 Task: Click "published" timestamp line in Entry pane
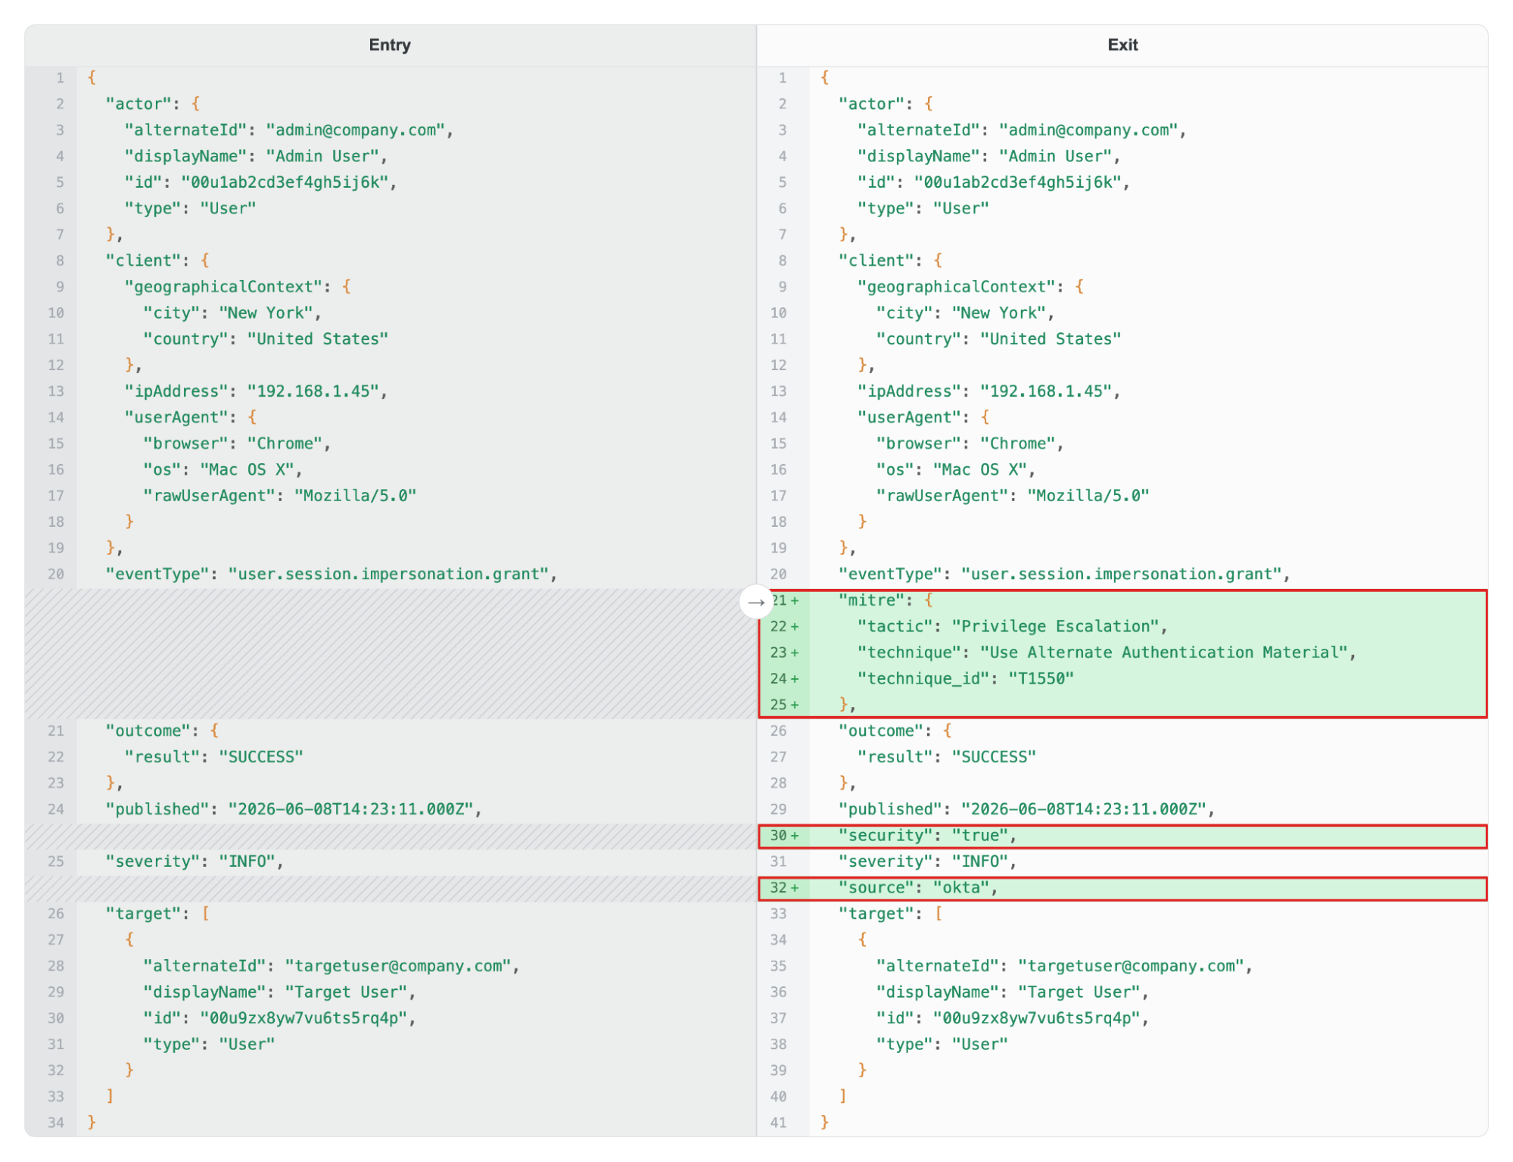(294, 809)
